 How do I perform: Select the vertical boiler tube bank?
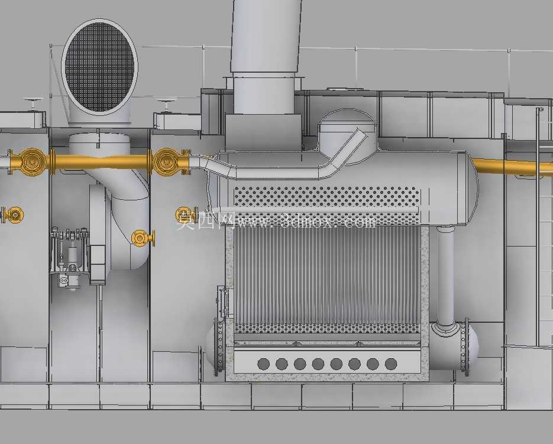[327, 276]
